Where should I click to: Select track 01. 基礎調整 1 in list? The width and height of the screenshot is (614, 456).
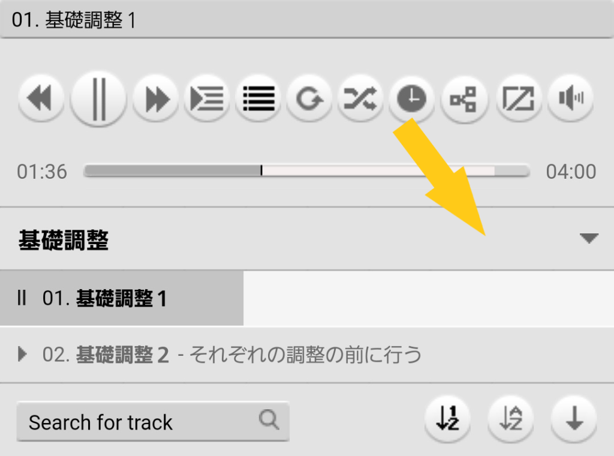[307, 298]
